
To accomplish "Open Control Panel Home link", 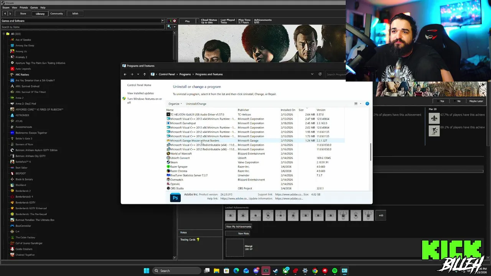I will pos(139,85).
